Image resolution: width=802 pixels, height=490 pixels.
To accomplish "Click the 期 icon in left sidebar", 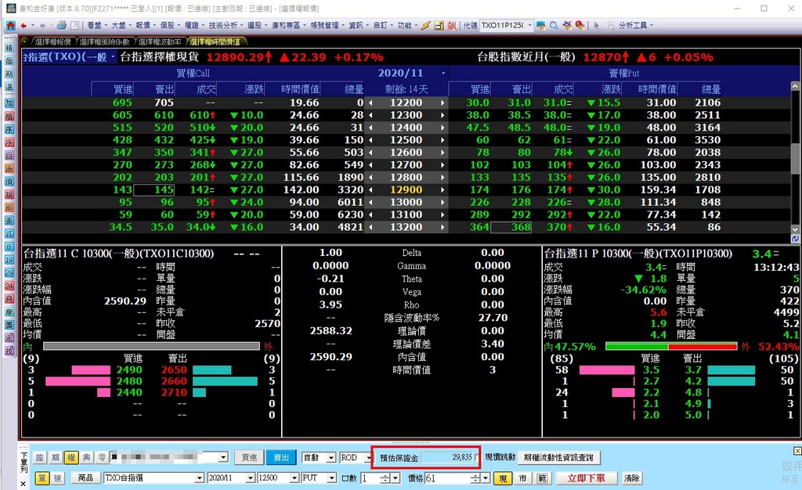I will point(9,74).
